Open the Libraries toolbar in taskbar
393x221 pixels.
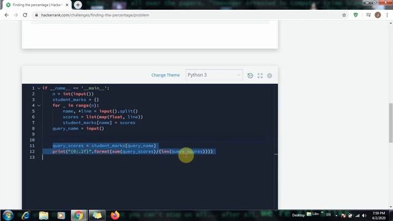[x=313, y=214]
